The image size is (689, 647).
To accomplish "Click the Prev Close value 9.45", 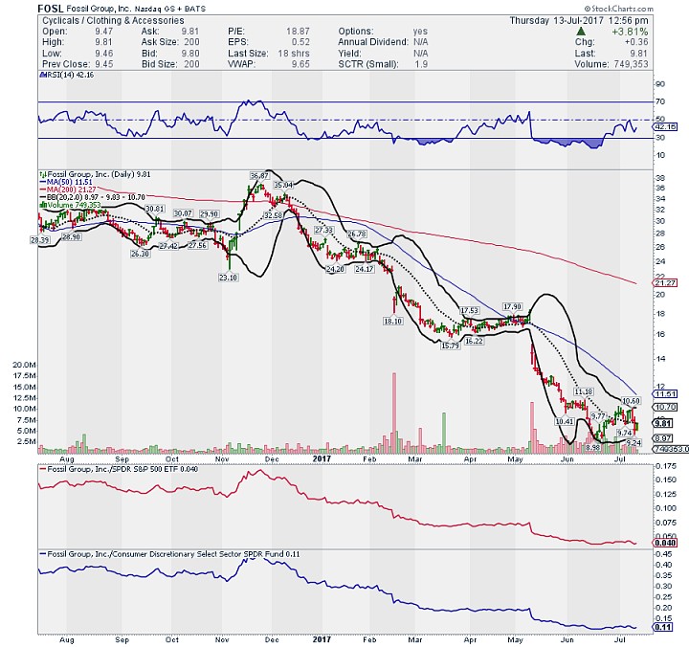I will click(103, 64).
